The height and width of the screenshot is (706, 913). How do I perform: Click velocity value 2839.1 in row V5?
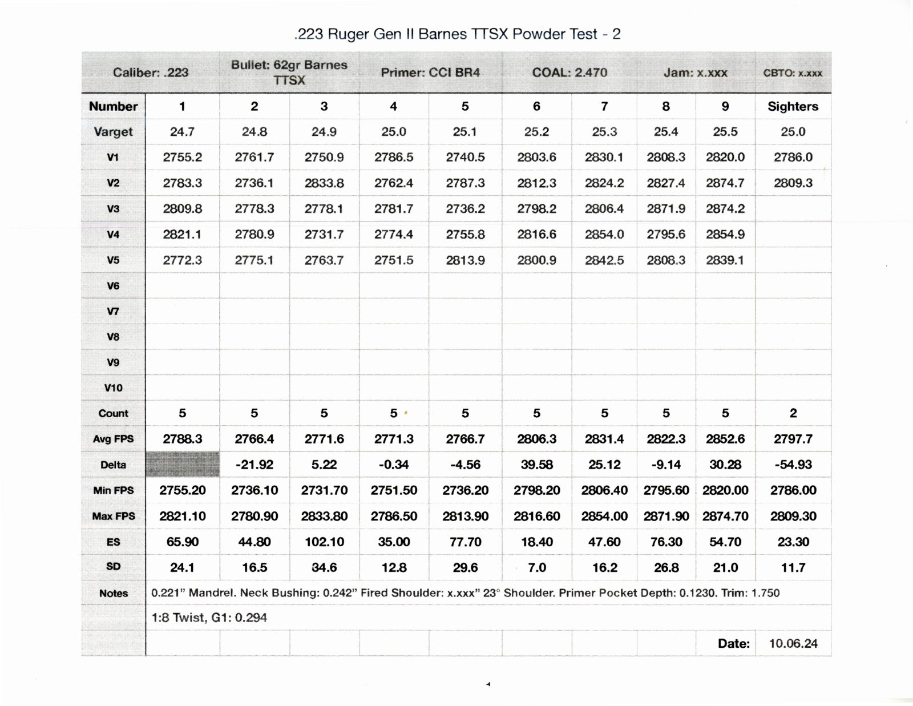pos(725,260)
